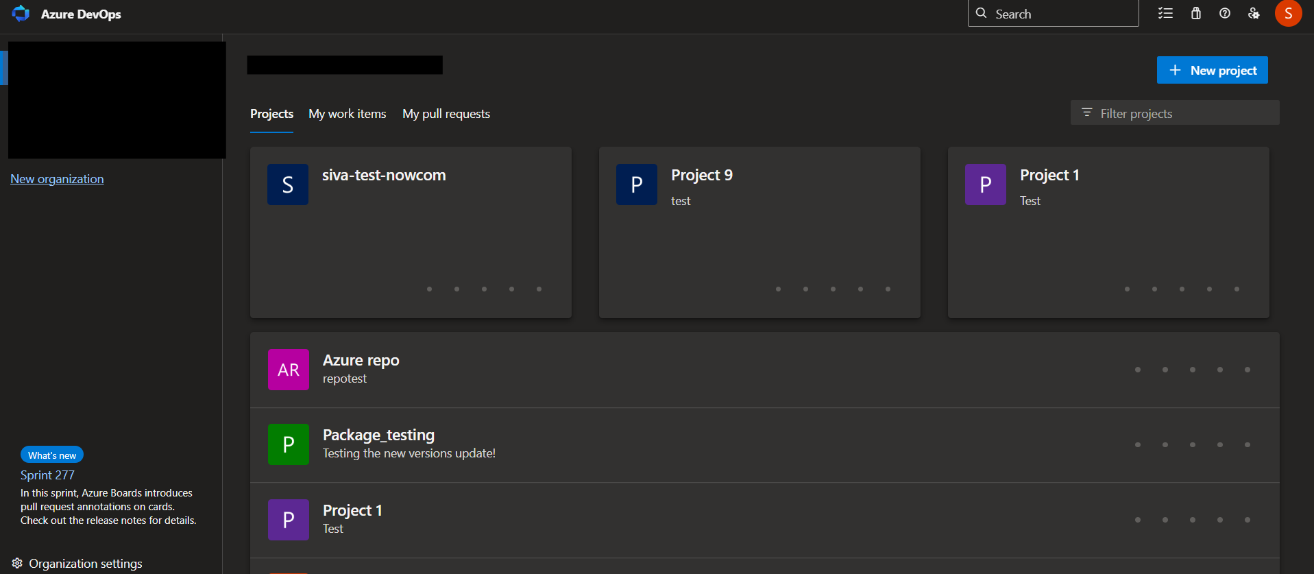Click the 'repotest' description text
The width and height of the screenshot is (1314, 574).
[345, 379]
